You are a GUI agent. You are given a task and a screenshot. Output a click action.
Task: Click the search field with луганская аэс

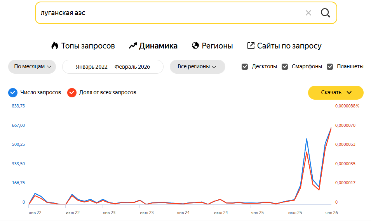(167, 13)
